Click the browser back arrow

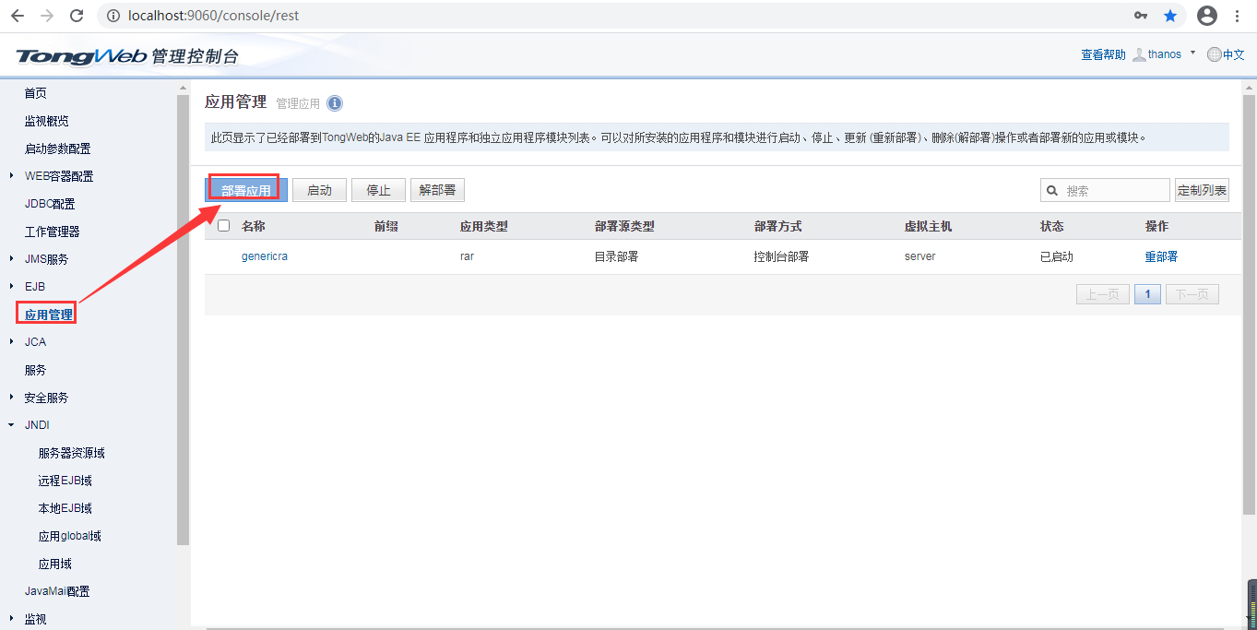tap(18, 16)
